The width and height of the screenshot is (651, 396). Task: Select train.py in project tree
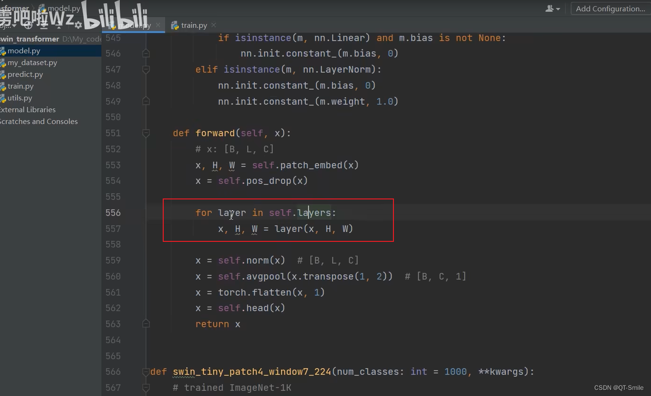tap(50, 86)
